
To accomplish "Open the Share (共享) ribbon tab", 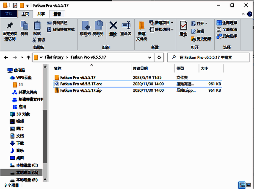I will (x=41, y=14).
